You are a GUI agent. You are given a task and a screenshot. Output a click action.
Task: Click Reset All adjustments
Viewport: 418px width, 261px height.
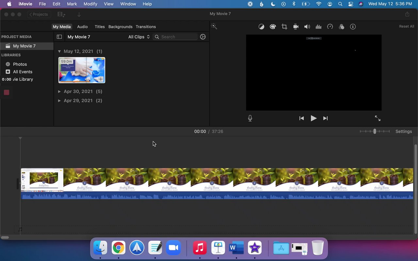tap(407, 26)
